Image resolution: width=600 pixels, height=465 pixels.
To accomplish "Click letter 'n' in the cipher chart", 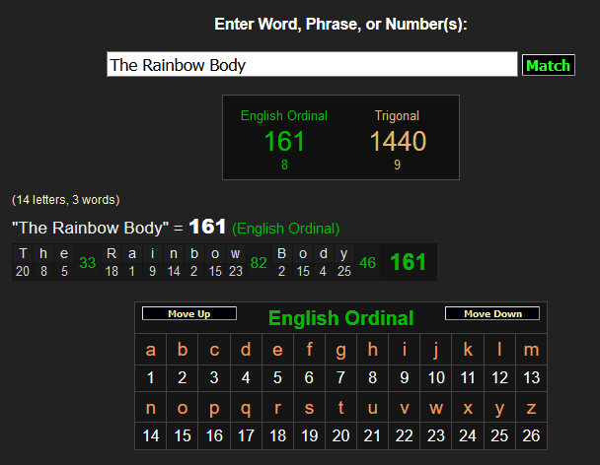I will pos(151,408).
